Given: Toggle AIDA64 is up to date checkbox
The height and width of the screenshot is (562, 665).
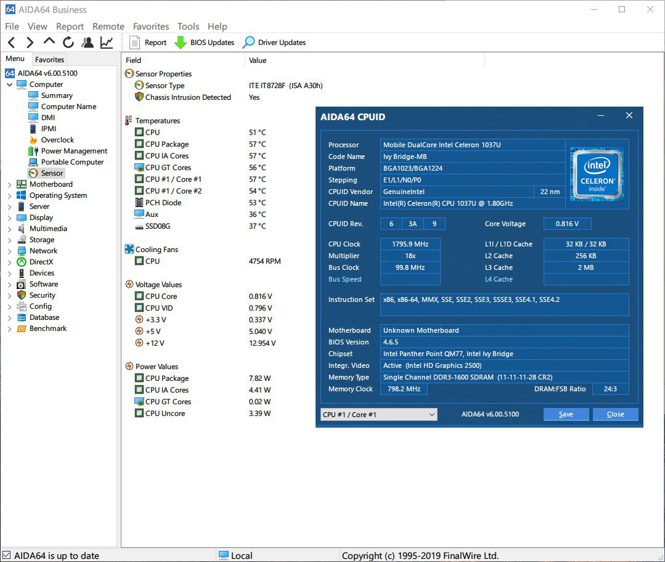Looking at the screenshot, I should click(x=6, y=555).
